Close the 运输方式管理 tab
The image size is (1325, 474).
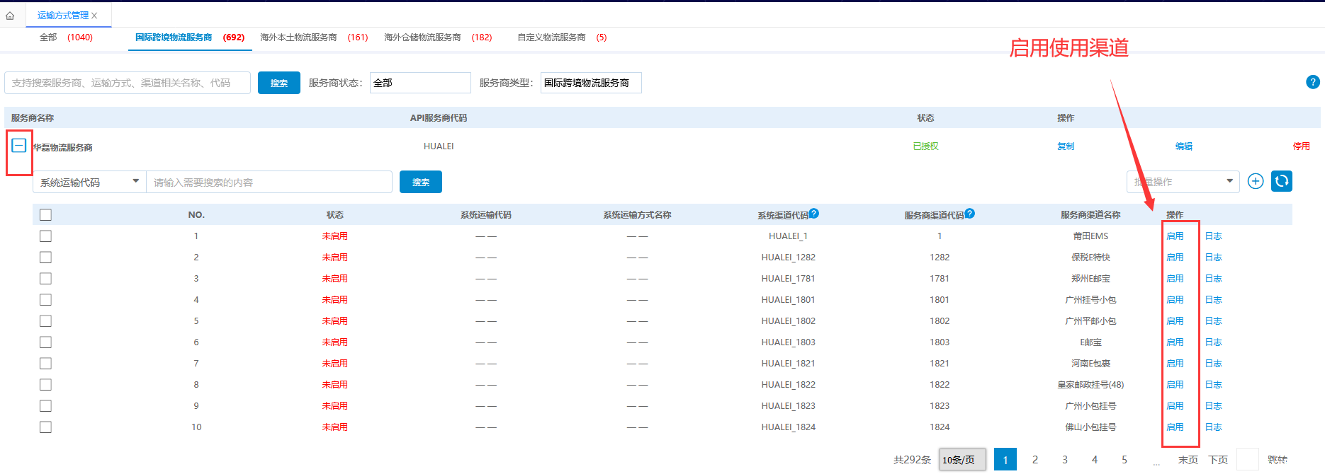(94, 16)
